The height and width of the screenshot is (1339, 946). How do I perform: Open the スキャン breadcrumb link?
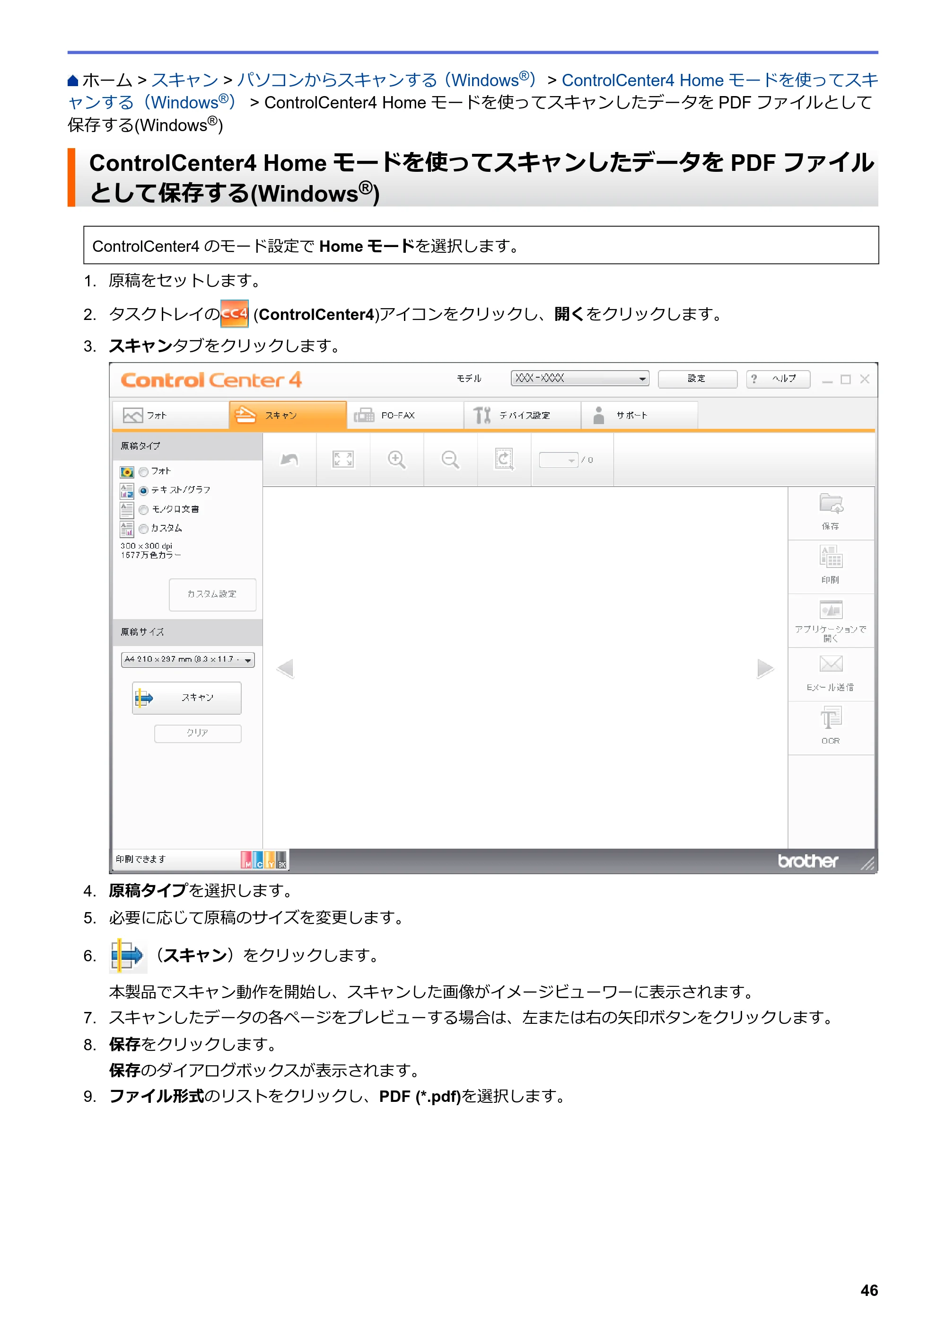185,80
